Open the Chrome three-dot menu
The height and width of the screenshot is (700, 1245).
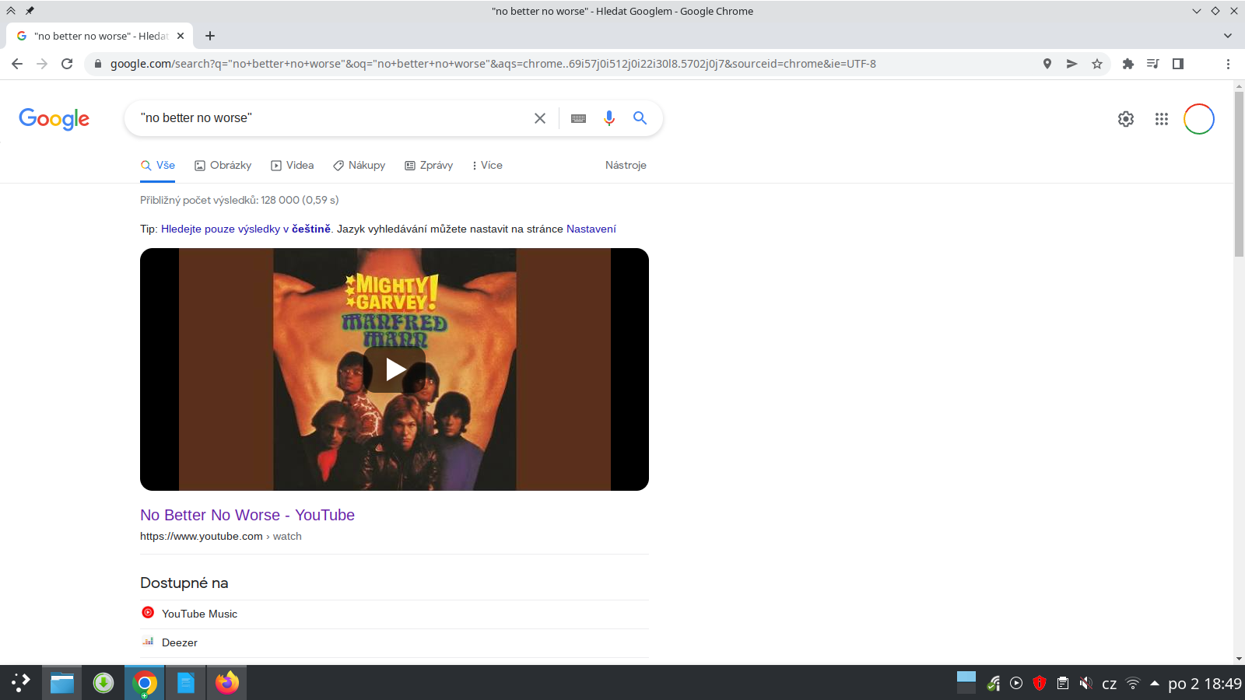pyautogui.click(x=1228, y=64)
